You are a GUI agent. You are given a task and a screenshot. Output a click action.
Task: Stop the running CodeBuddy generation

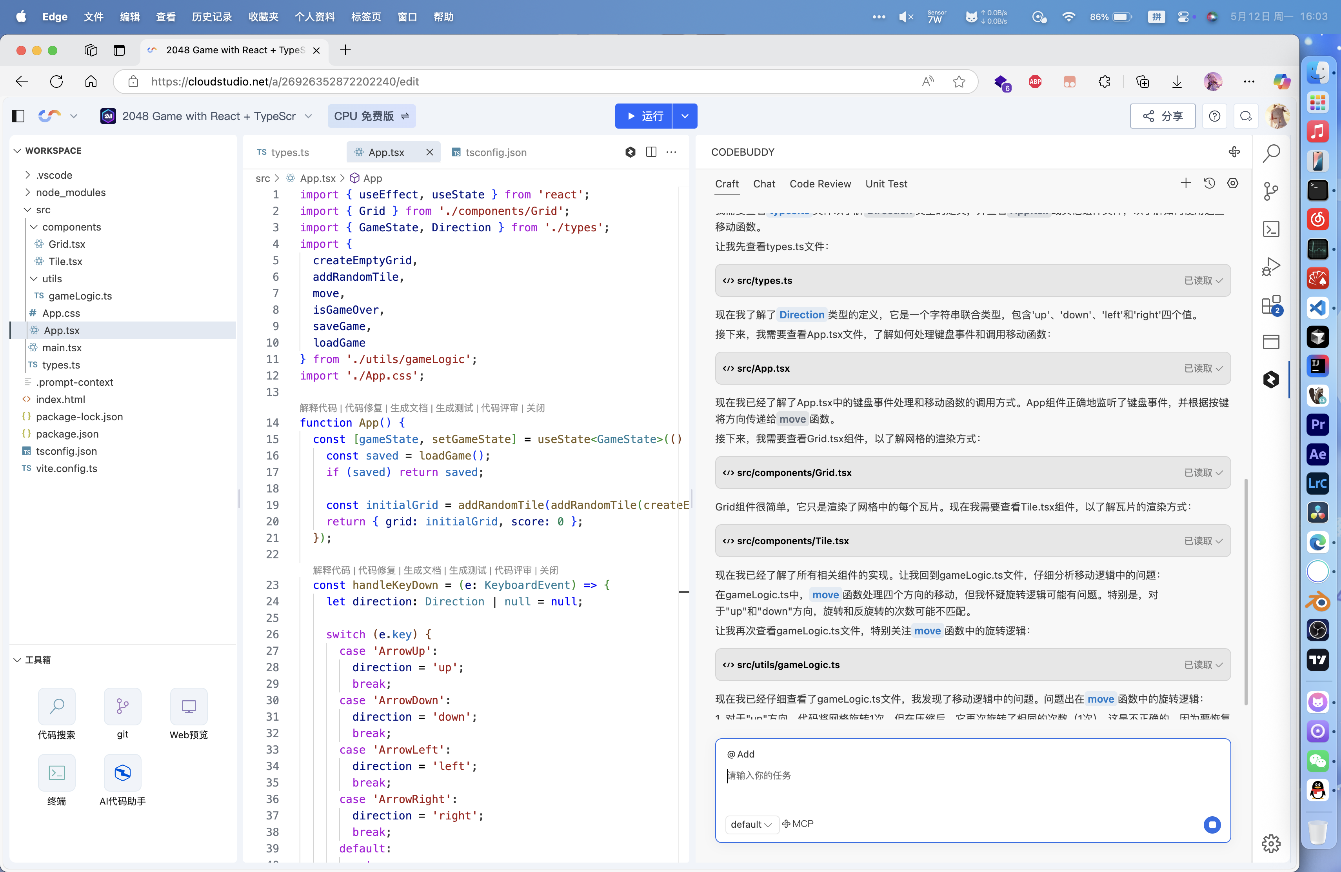1212,825
